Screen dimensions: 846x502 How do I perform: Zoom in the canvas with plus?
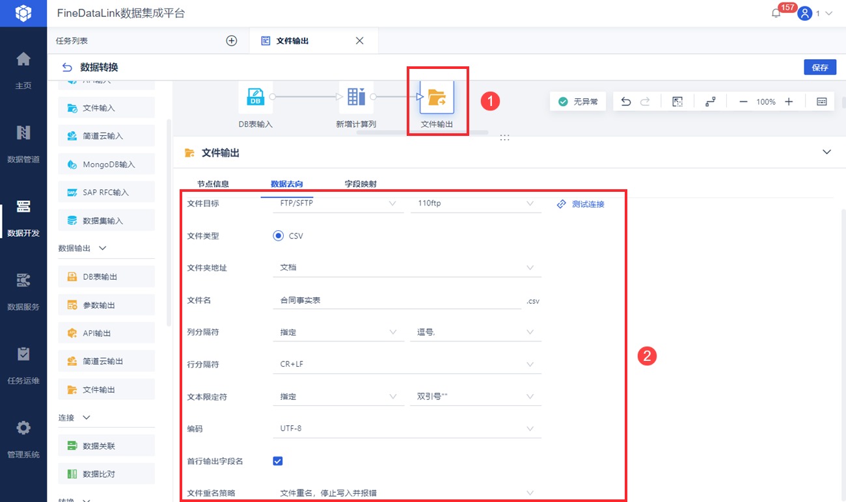click(789, 101)
